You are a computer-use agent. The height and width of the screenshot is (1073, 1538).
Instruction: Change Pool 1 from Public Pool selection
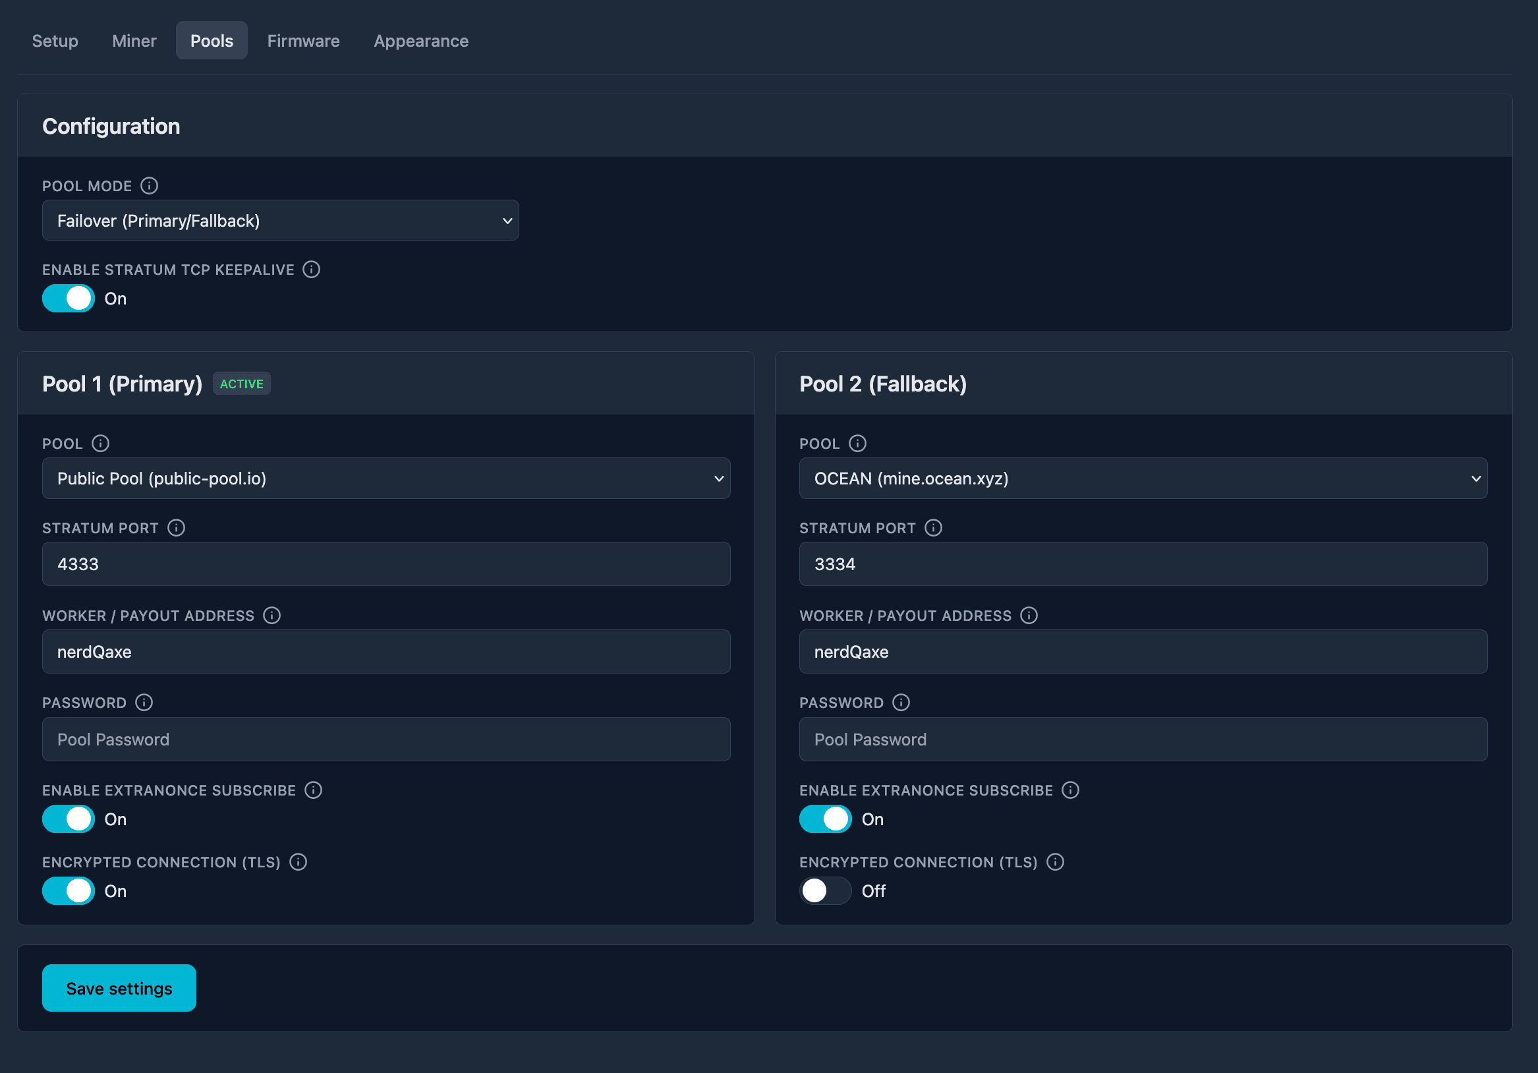385,478
